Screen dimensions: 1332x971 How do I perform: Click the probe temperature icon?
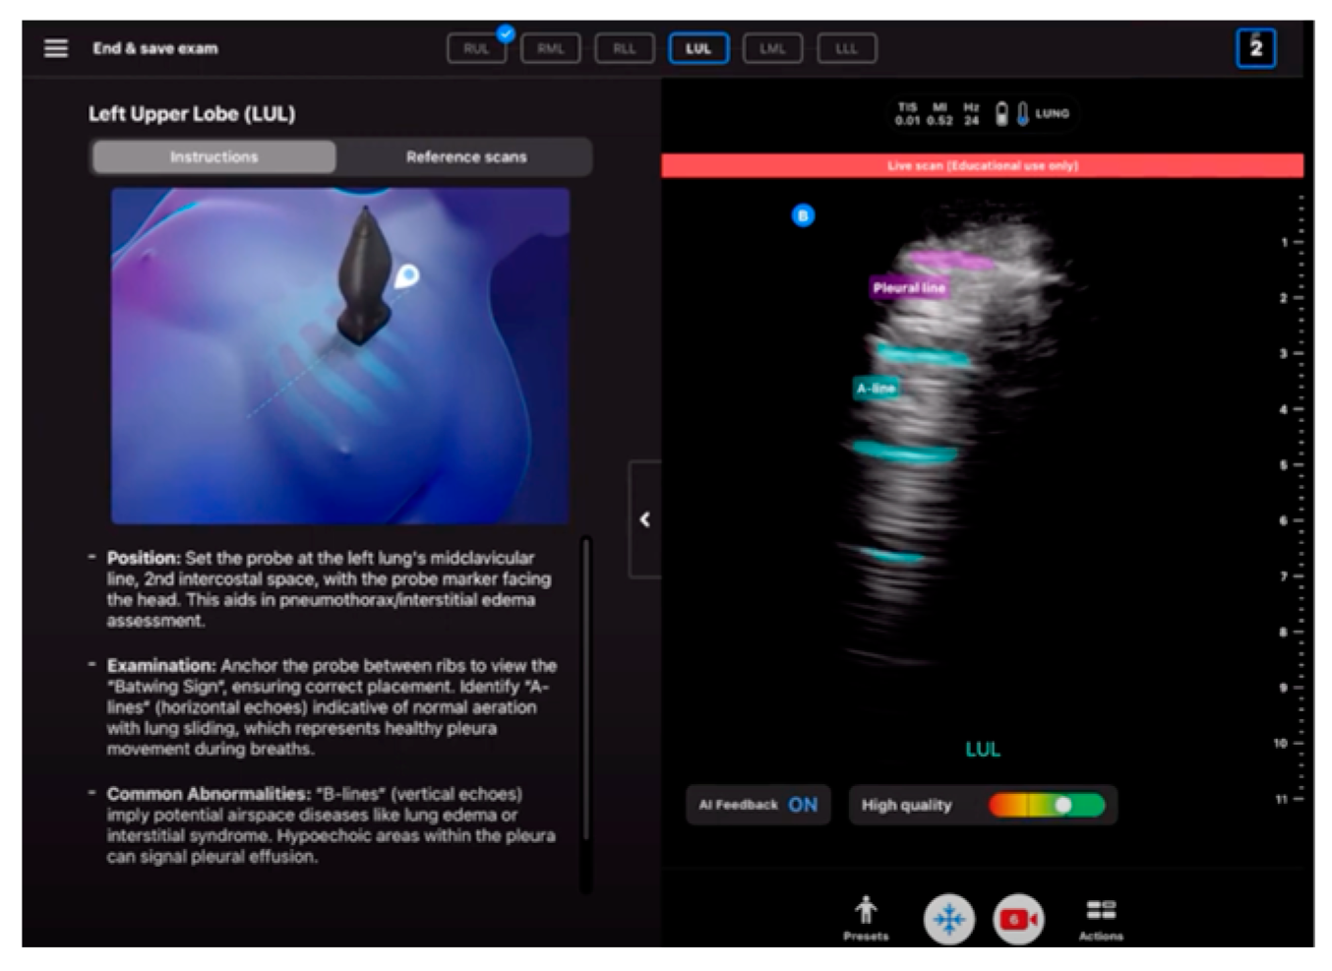pos(1022,113)
